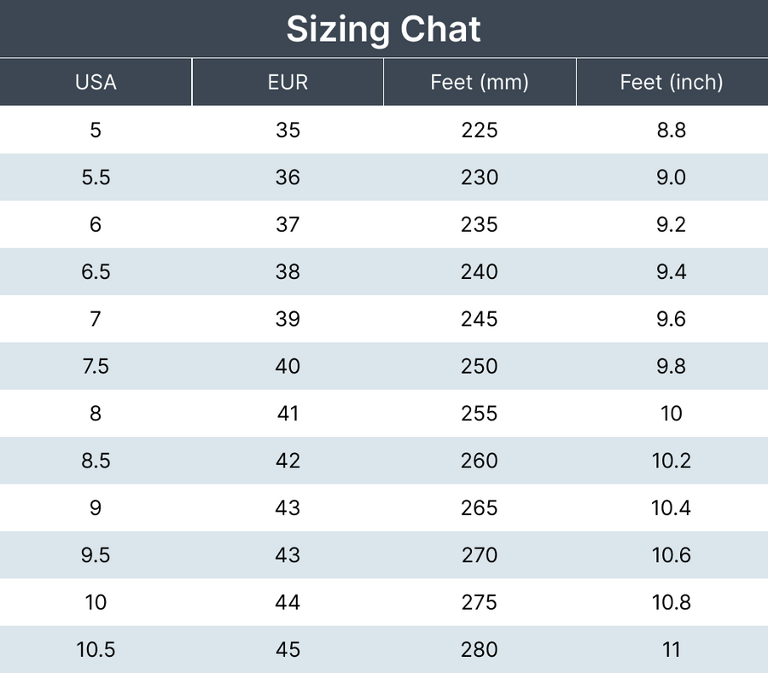
Task: Select USA size 5 cell
Action: coord(96,131)
